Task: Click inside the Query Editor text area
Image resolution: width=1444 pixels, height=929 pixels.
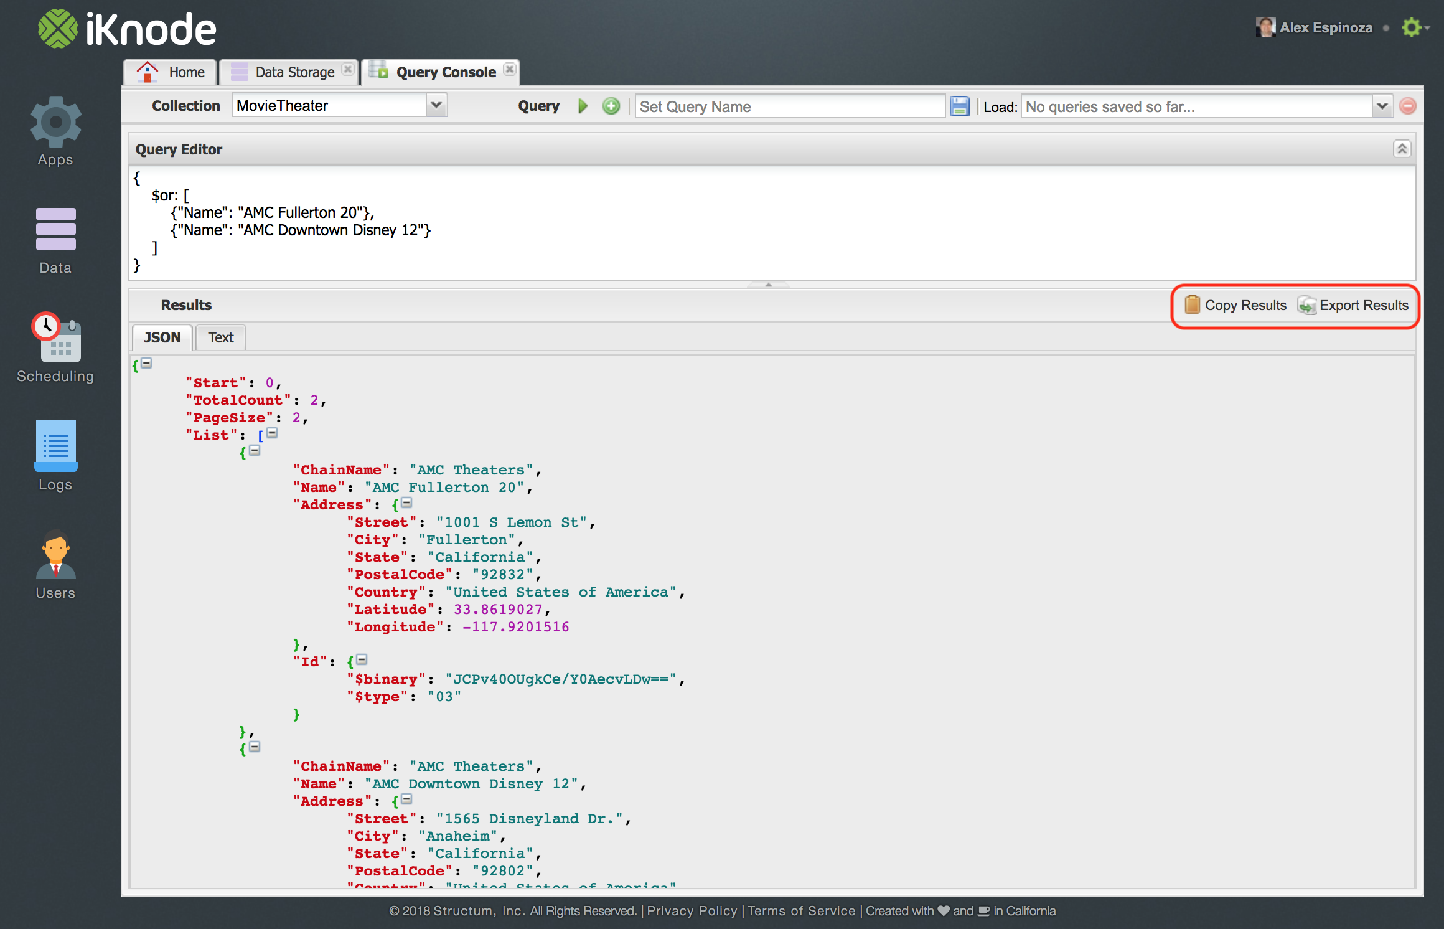Action: 772,222
